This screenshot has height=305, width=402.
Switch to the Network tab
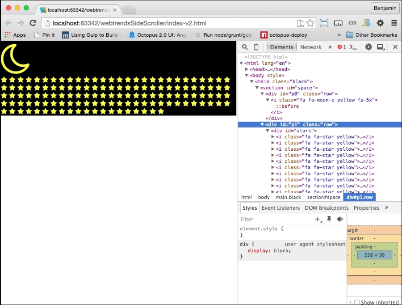(311, 47)
